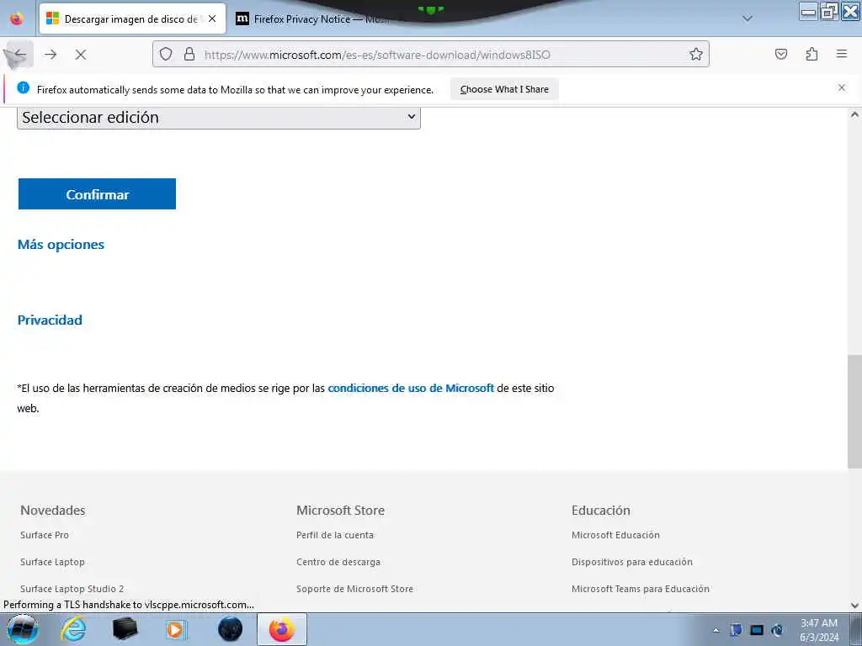Dismiss the Firefox data notification bar
Screen dimensions: 862x646
[x=842, y=87]
